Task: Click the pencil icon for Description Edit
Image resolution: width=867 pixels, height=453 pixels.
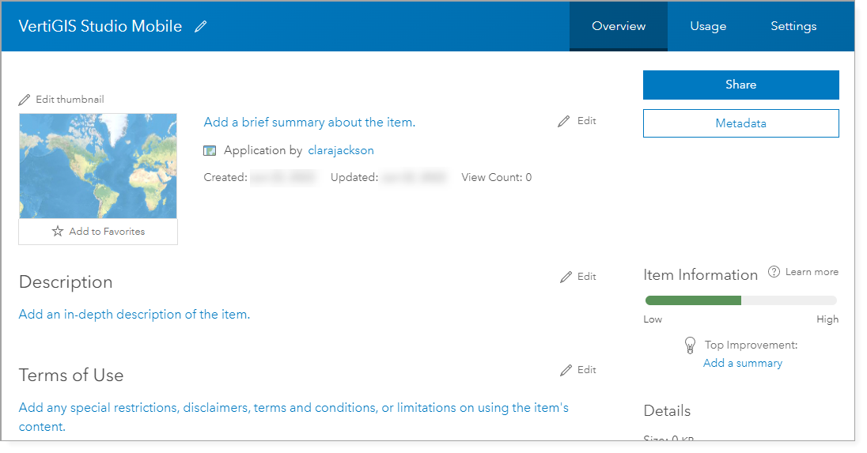Action: [566, 277]
